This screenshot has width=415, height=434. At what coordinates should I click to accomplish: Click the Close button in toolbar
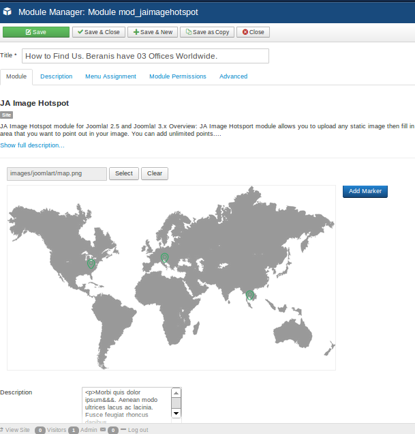coord(253,32)
